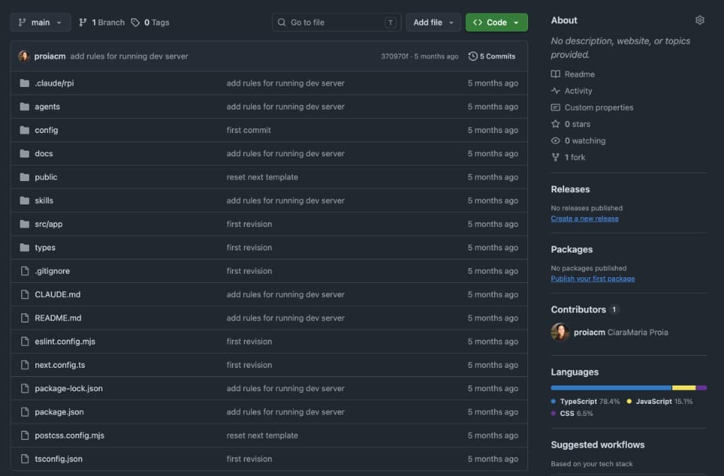This screenshot has height=476, width=724.
Task: Click the file icon for tsconfig.json
Action: coord(25,459)
